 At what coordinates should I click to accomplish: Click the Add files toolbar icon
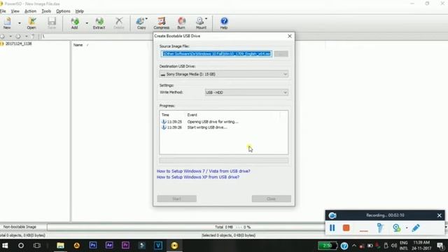(x=75, y=23)
